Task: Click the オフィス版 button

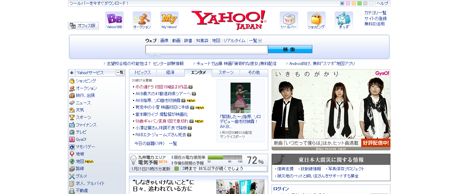Action: pos(83,26)
